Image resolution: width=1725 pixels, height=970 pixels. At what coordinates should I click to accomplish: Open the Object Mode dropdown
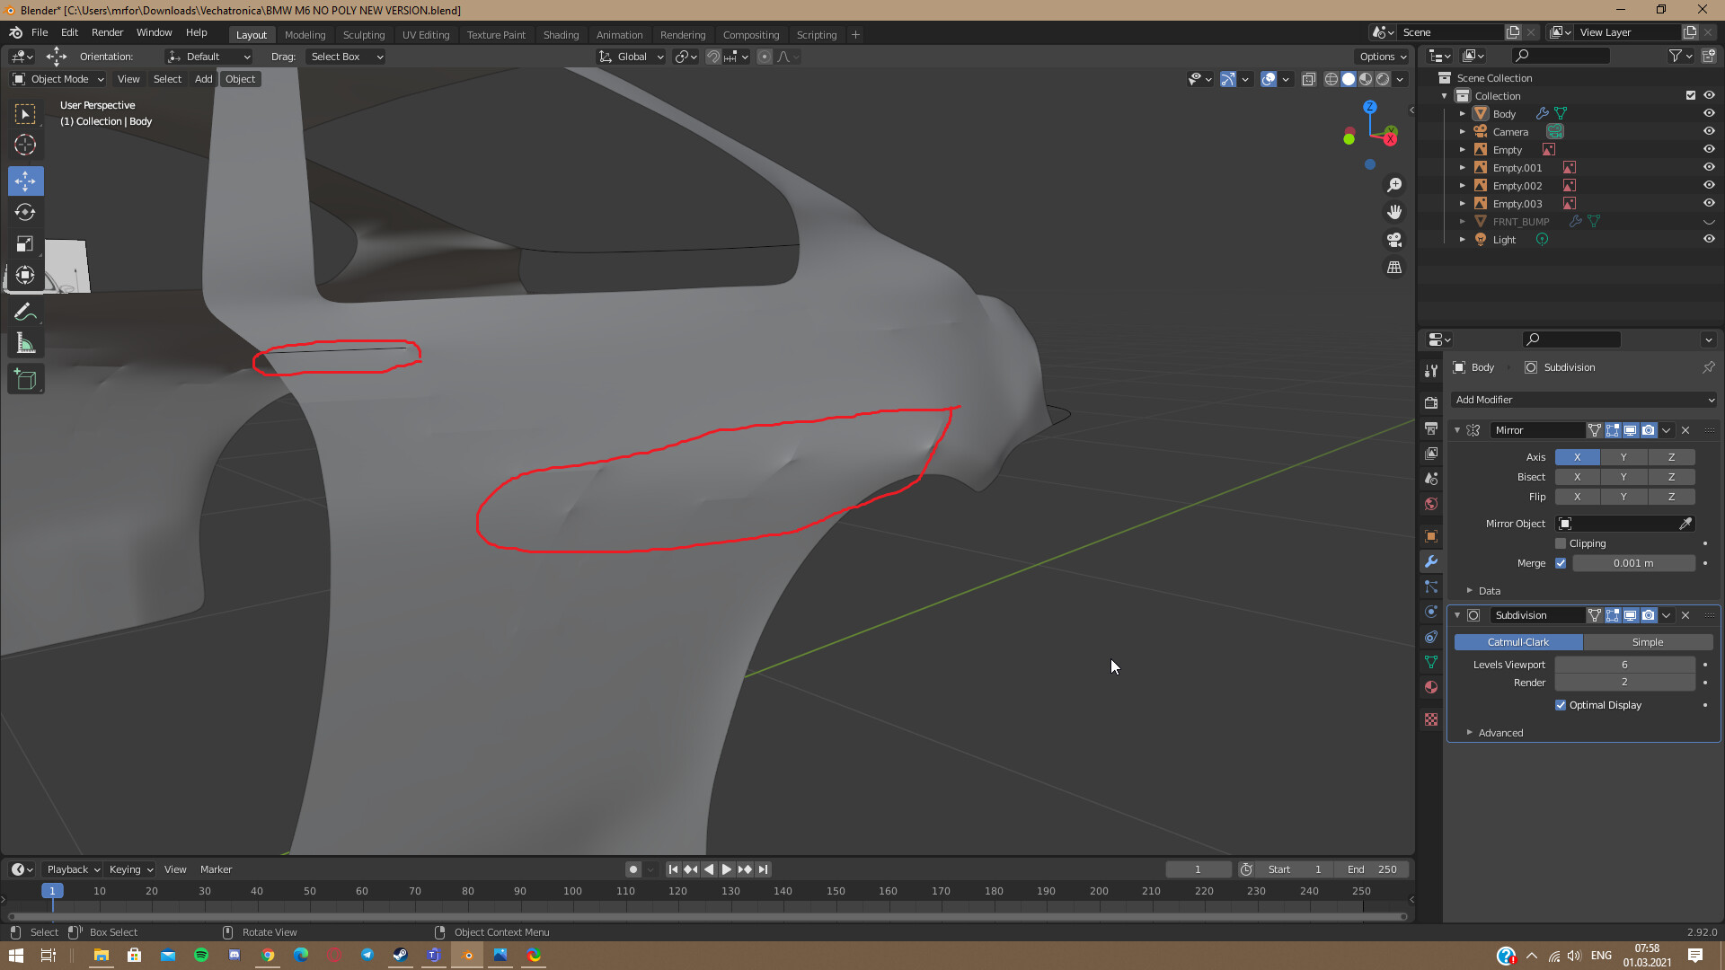[x=58, y=79]
